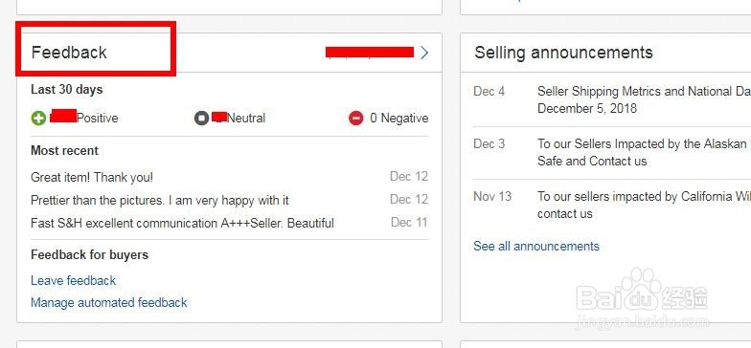The width and height of the screenshot is (751, 348).
Task: Open Manage automated feedback link
Action: pos(109,302)
